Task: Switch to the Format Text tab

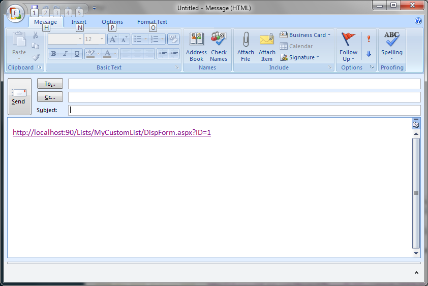Action: click(152, 22)
